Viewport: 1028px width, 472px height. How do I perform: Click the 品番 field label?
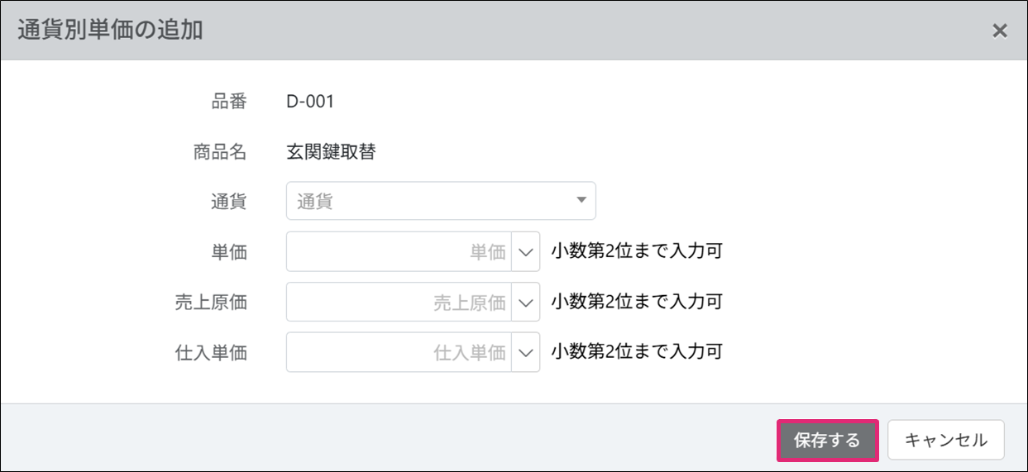[229, 102]
